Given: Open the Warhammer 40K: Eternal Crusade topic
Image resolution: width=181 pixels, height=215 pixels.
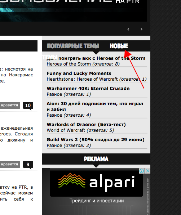Looking at the screenshot, I should click(88, 89).
